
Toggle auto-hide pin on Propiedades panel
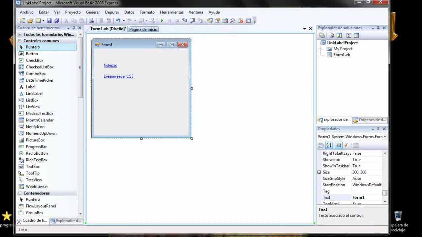378,129
